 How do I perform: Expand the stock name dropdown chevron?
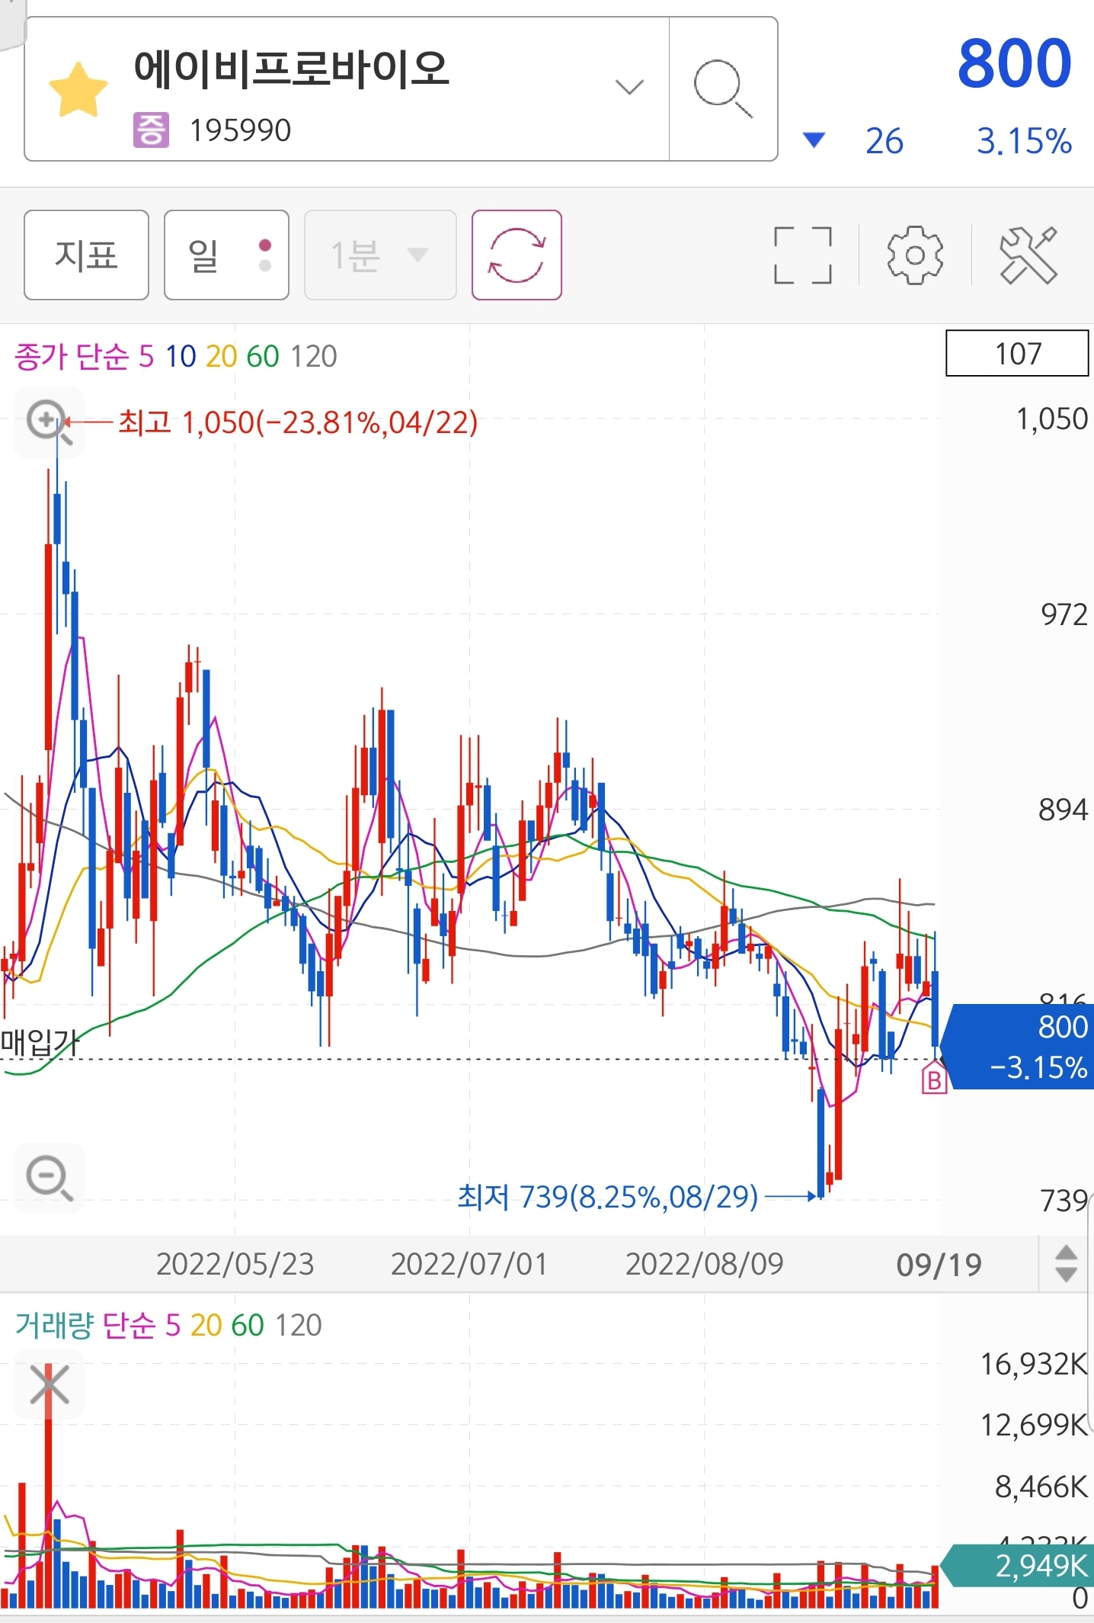[629, 87]
